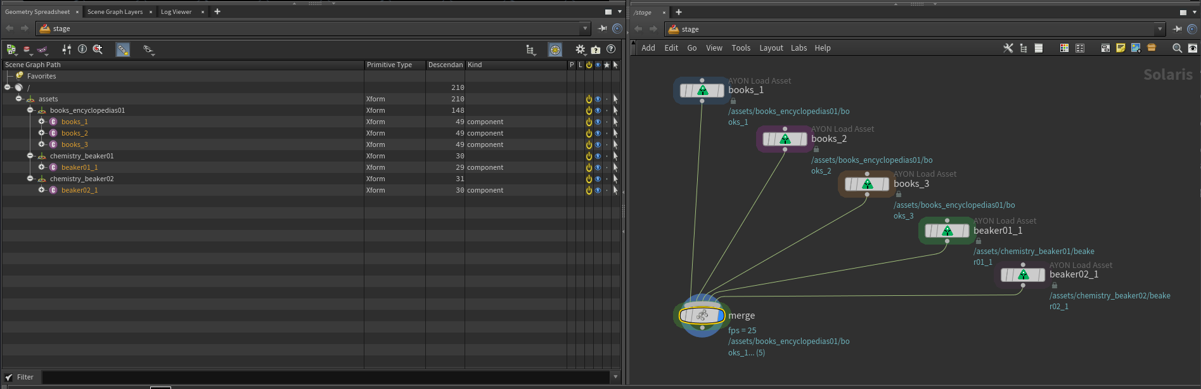1201x389 pixels.
Task: Click the books_3 AYON Load Asset node
Action: tap(866, 184)
